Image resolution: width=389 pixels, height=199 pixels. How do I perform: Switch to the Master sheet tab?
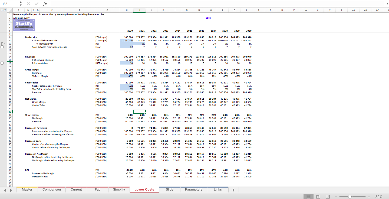pos(27,190)
